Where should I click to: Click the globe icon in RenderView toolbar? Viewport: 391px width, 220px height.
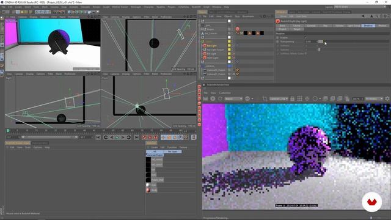[247, 99]
